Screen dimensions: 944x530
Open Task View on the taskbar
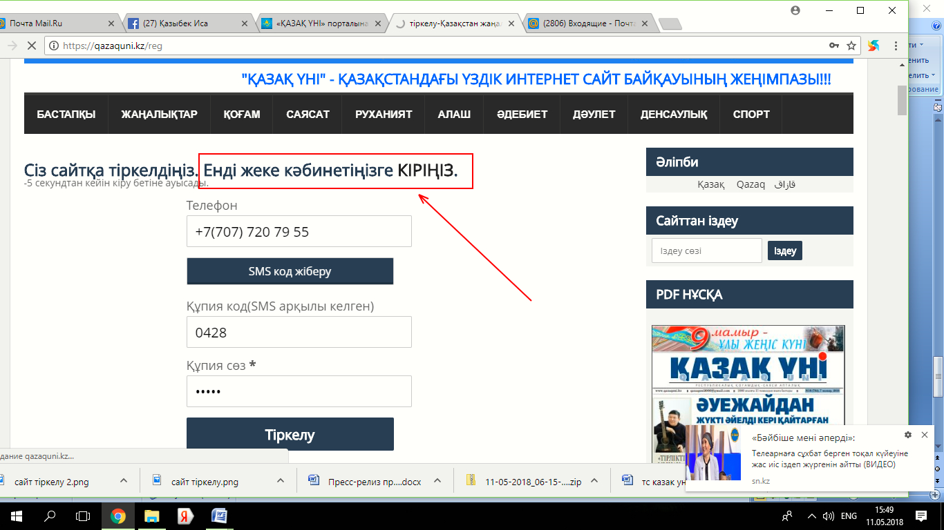click(x=83, y=516)
